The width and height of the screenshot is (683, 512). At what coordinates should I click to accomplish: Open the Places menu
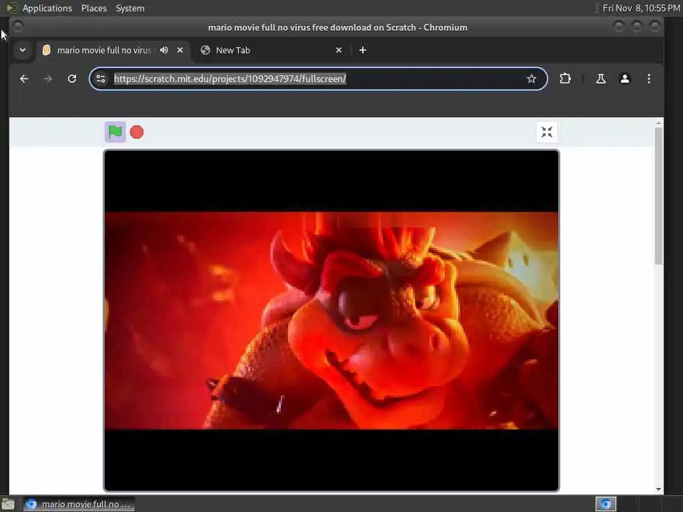coord(93,8)
